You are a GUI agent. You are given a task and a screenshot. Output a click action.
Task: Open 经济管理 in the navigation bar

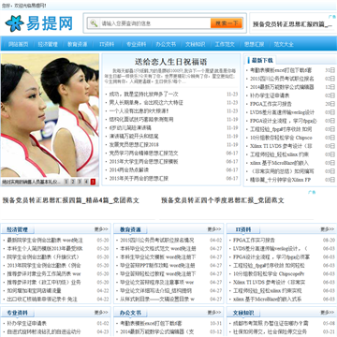point(48,44)
